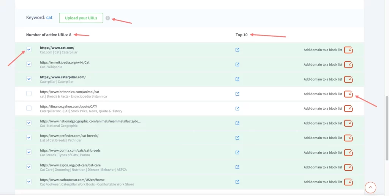Screen dimensions: 389x196
Task: Click the https://www.cat.com/ URL text
Action: 57,48
